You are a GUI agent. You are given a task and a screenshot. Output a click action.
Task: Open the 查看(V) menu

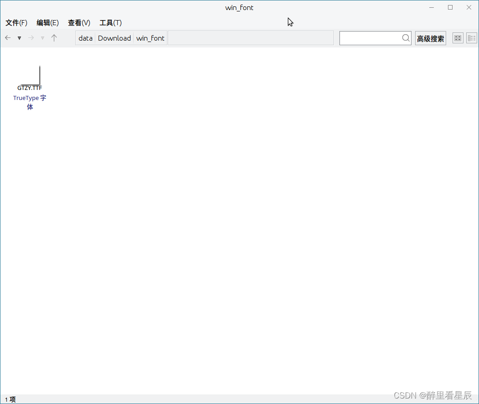coord(79,23)
